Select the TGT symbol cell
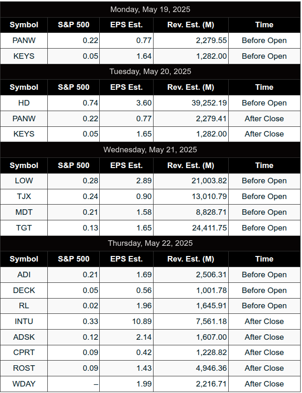 pos(24,228)
